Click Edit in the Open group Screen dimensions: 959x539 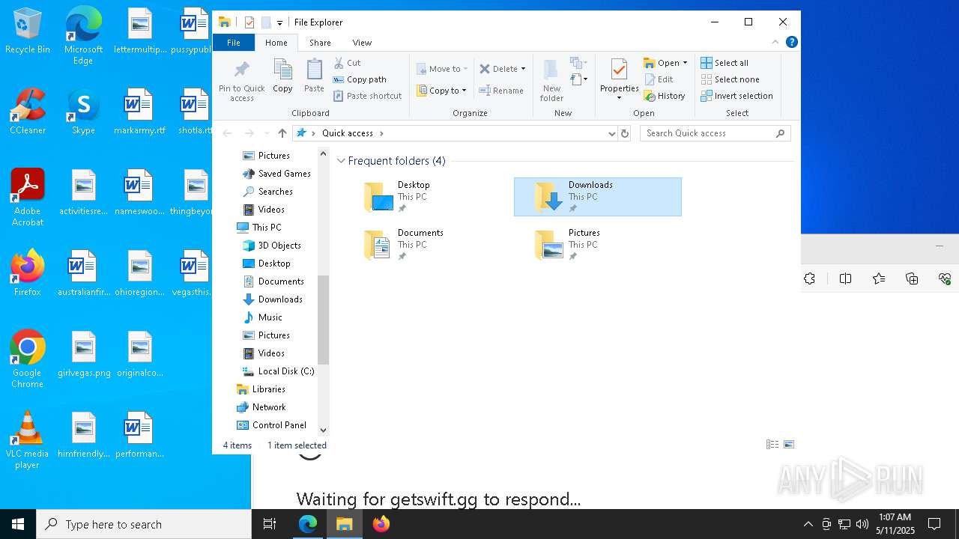click(659, 79)
